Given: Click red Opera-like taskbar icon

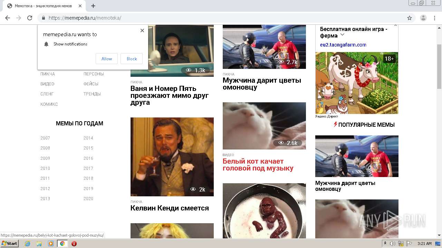Looking at the screenshot, I should pyautogui.click(x=74, y=244).
